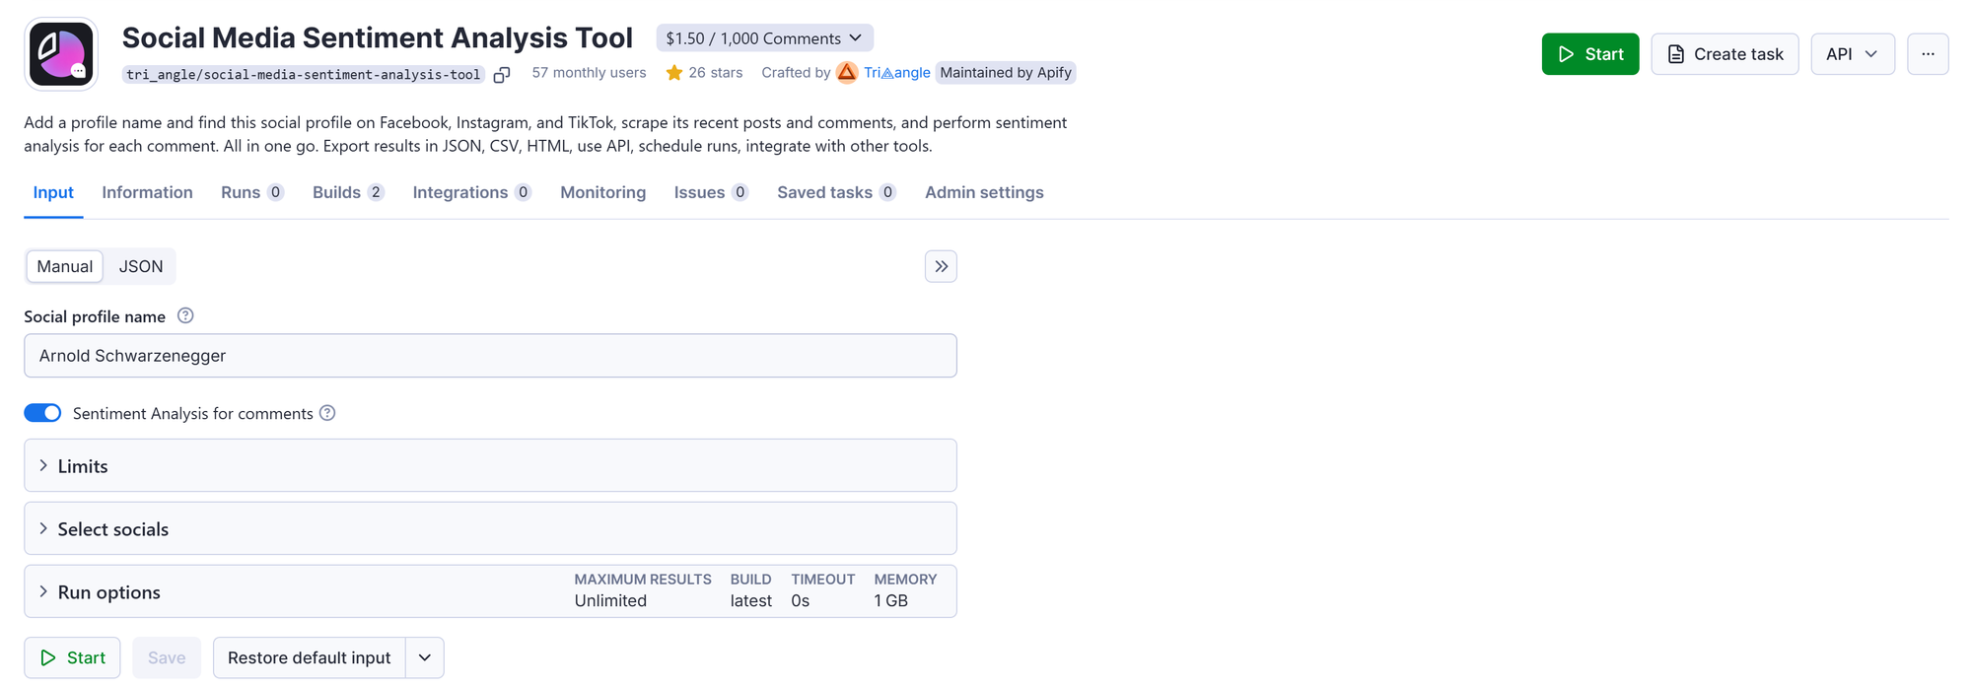Viewport: 1972px width, 689px height.
Task: Open the Restore default input dropdown arrow
Action: coord(425,657)
